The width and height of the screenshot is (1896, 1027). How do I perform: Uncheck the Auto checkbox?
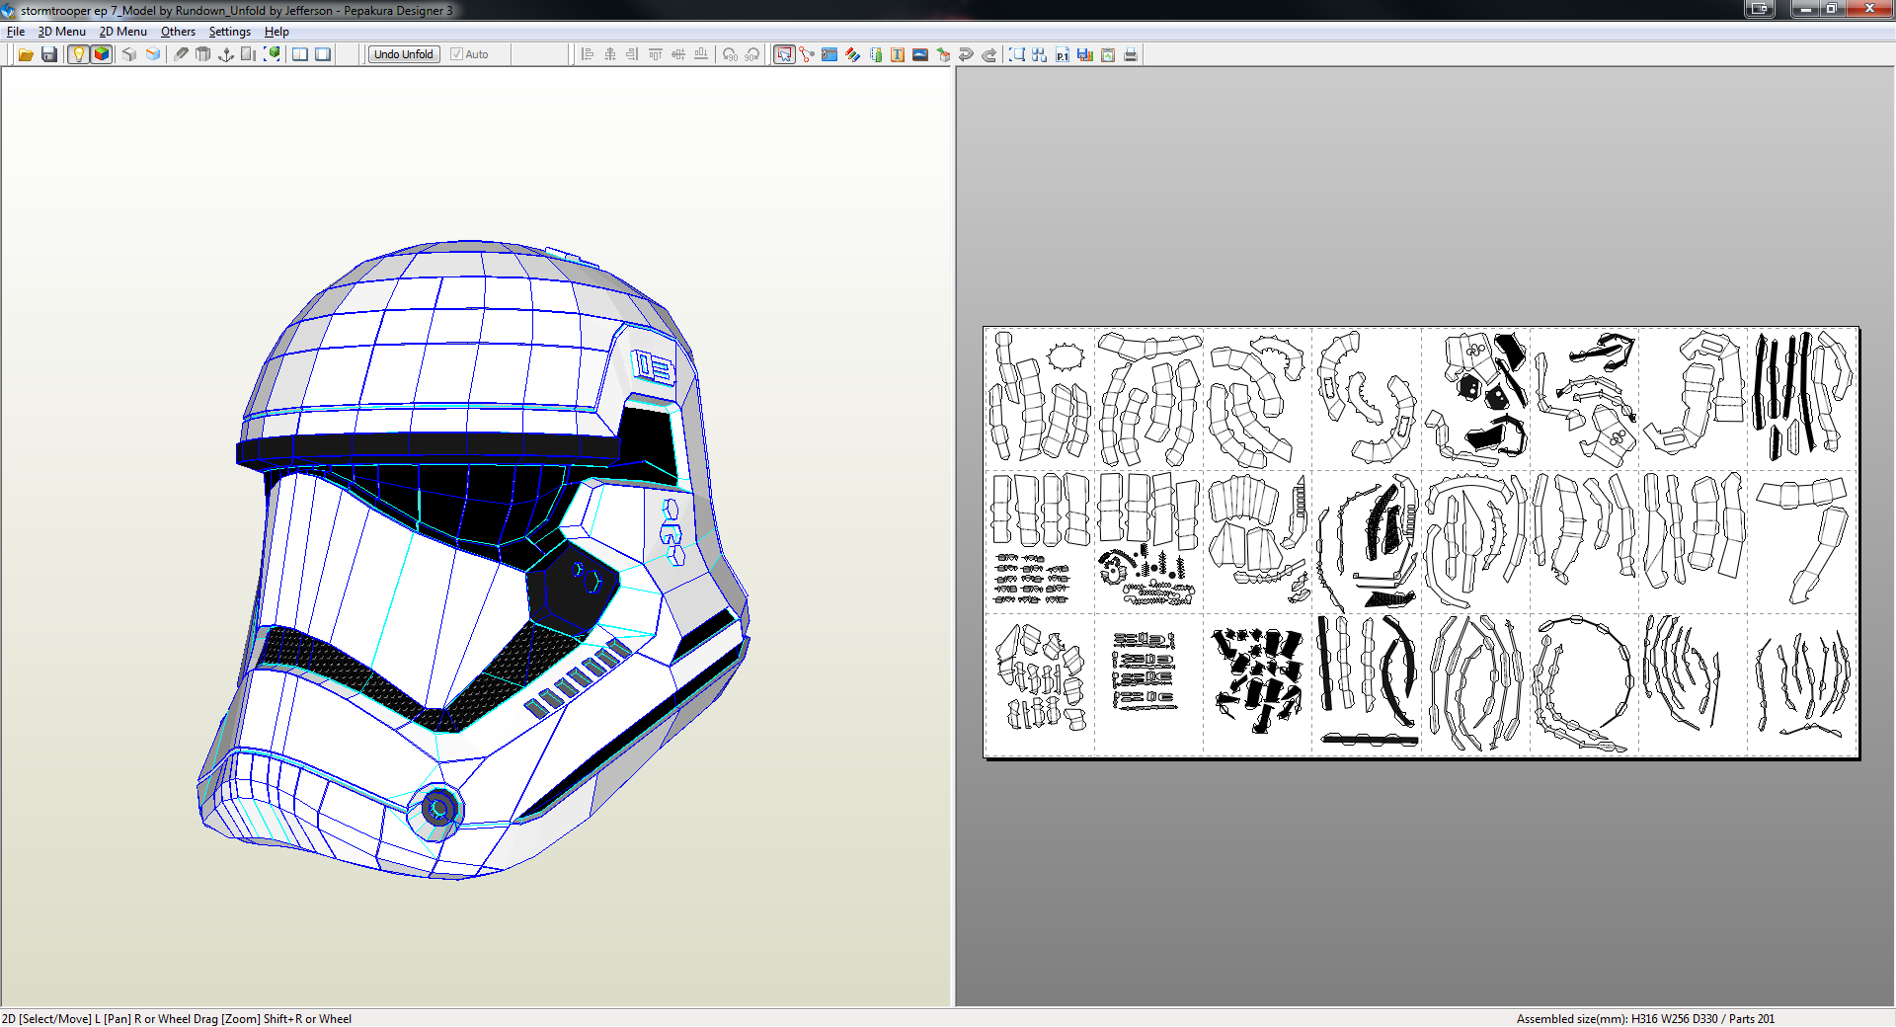[456, 54]
